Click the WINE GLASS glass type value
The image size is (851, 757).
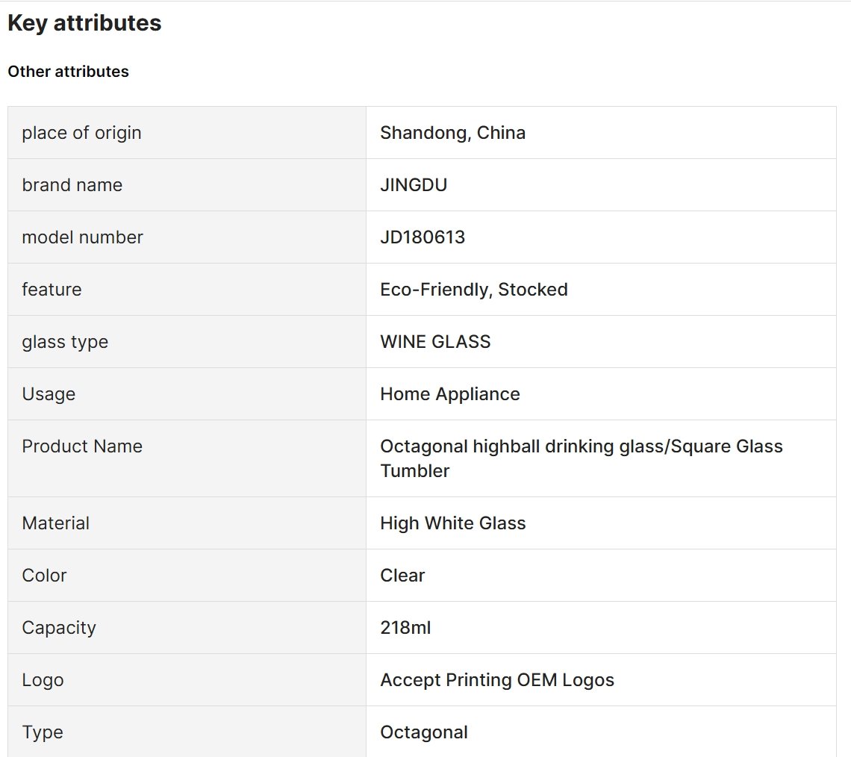[x=435, y=342]
